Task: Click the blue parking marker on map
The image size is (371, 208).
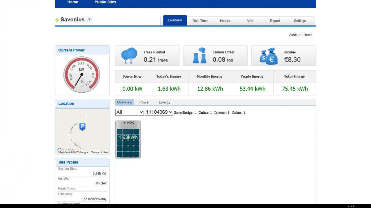Action: pyautogui.click(x=82, y=126)
